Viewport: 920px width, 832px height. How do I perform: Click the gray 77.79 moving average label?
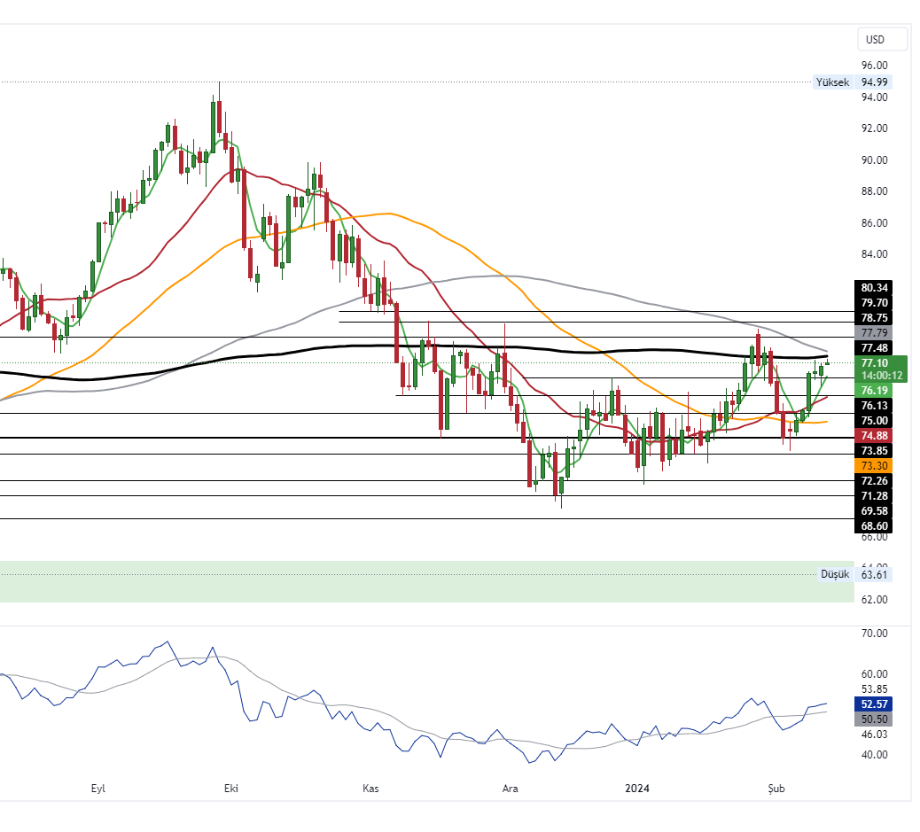coord(875,332)
